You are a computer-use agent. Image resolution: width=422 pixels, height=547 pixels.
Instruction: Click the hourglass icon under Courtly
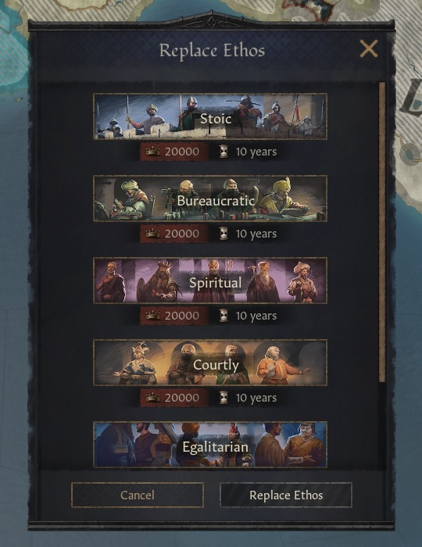click(224, 398)
